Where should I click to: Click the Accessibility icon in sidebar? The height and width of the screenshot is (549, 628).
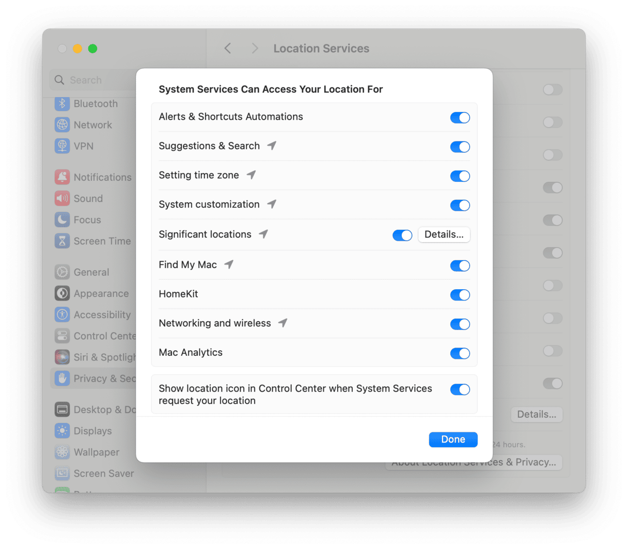pyautogui.click(x=62, y=315)
